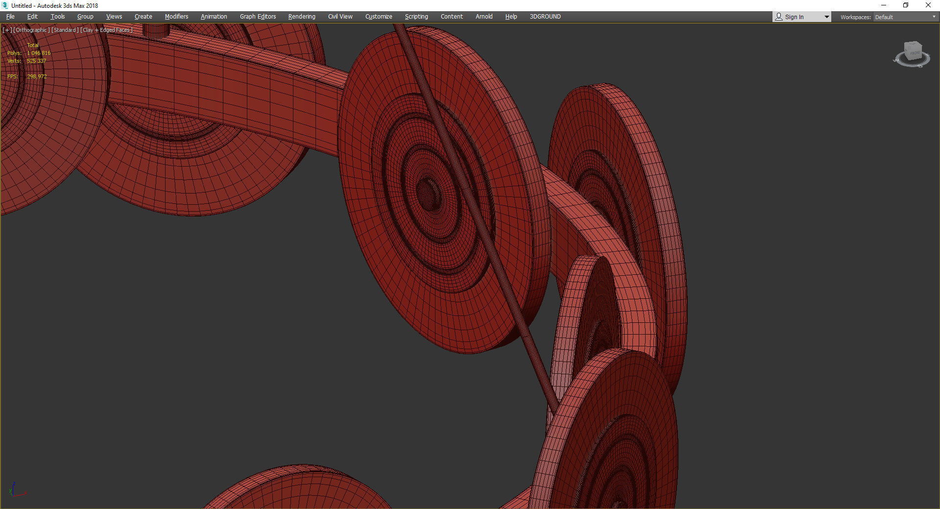Open the Edit menu

click(32, 17)
